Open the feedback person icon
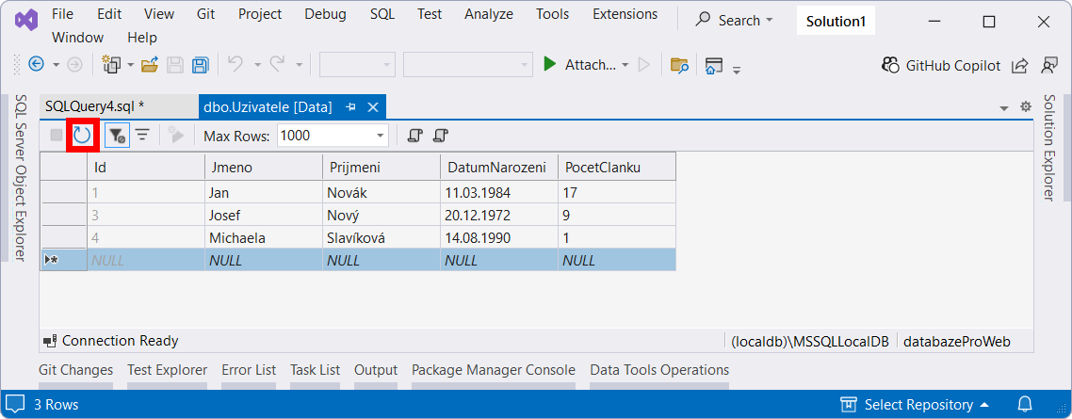1072x419 pixels. pos(1048,65)
